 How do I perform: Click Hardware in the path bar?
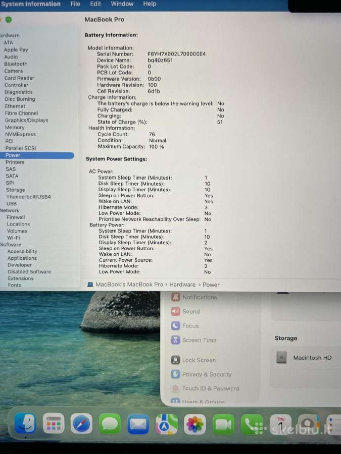tap(182, 285)
